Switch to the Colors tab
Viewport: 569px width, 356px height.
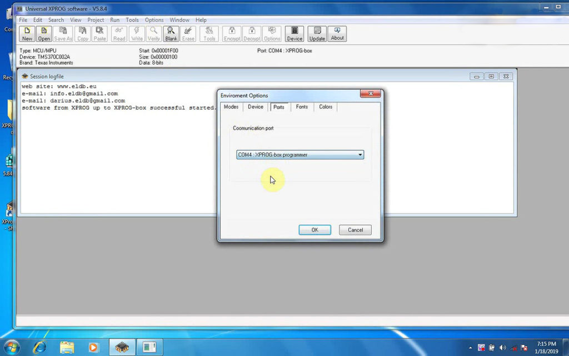point(326,107)
